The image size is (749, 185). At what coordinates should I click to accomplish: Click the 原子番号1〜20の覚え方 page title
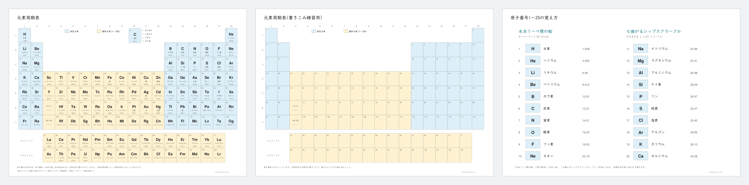coord(534,18)
